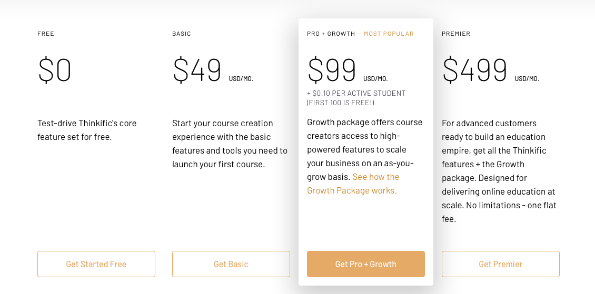This screenshot has height=294, width=595.
Task: Click the Basic plan description paragraph
Action: (230, 144)
